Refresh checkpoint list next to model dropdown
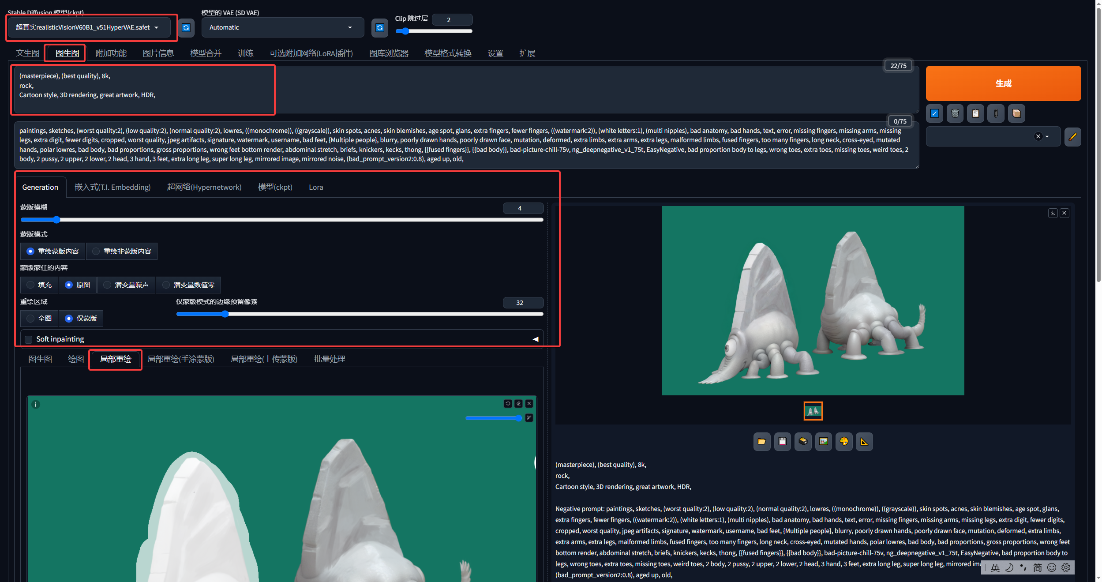Screen dimensions: 1102x582 (x=186, y=28)
